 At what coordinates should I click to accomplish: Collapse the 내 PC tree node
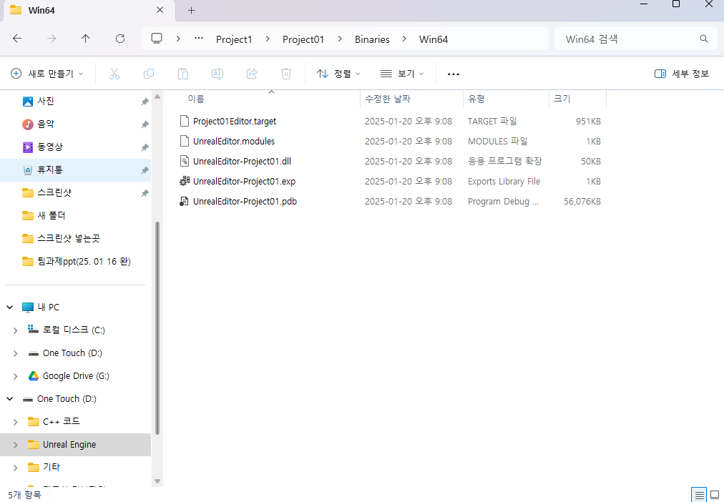(x=10, y=307)
